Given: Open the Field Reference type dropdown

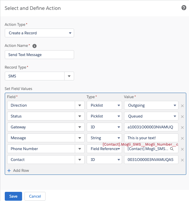Looking at the screenshot, I should click(x=104, y=149).
